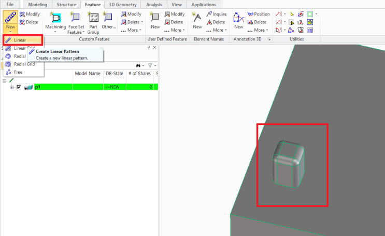Click the green square frame utility icon
The image size is (385, 236).
pos(310,14)
